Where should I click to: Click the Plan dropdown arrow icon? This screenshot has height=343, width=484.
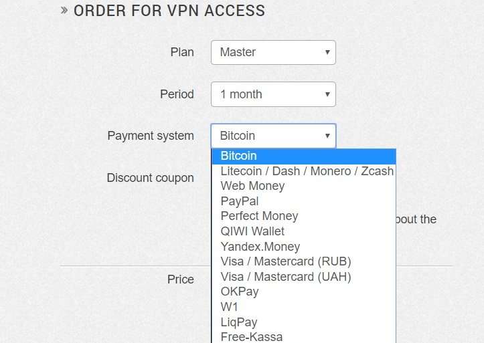(327, 52)
